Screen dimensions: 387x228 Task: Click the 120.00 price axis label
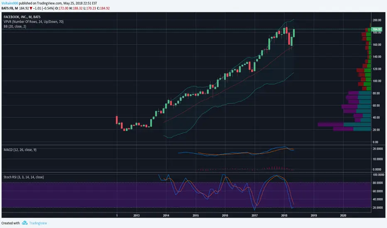pos(377,69)
